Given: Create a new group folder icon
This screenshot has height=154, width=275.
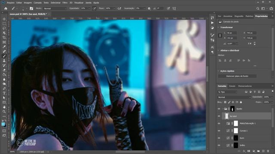Looking at the screenshot, I should pos(258,151).
